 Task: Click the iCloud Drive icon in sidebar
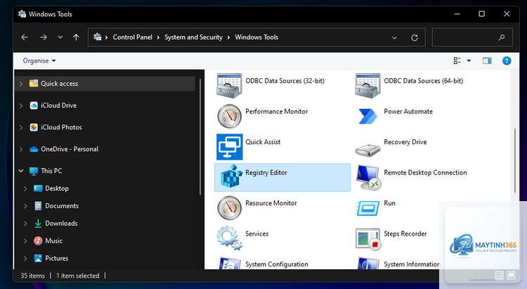34,105
